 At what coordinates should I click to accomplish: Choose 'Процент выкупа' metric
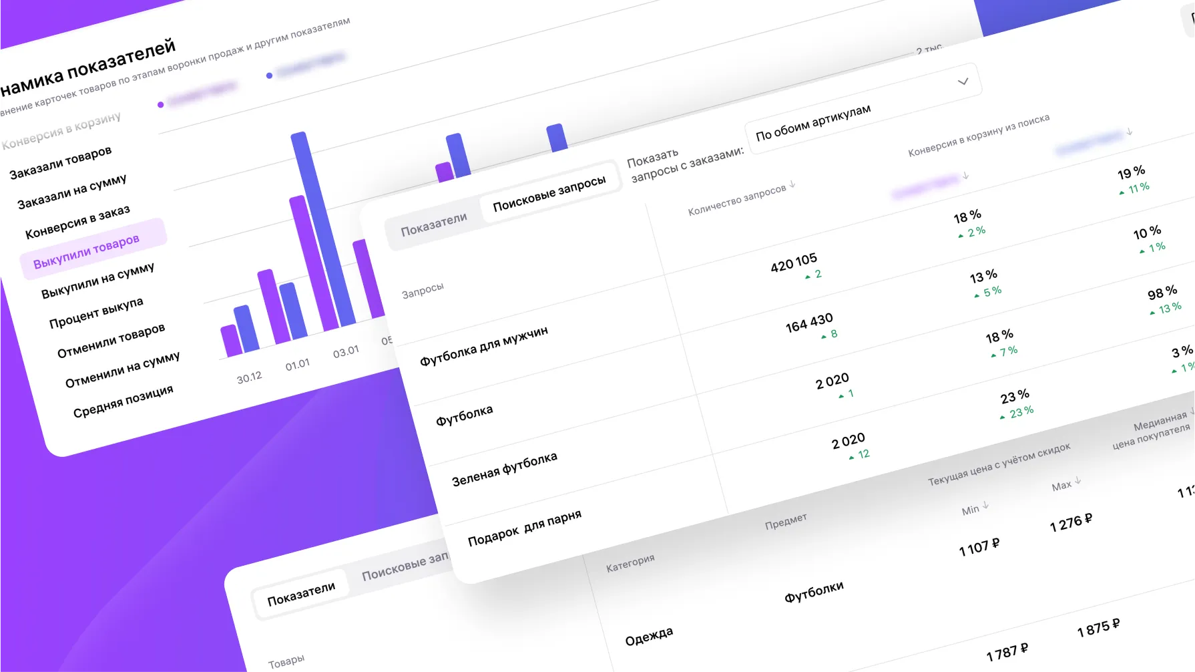coord(96,313)
